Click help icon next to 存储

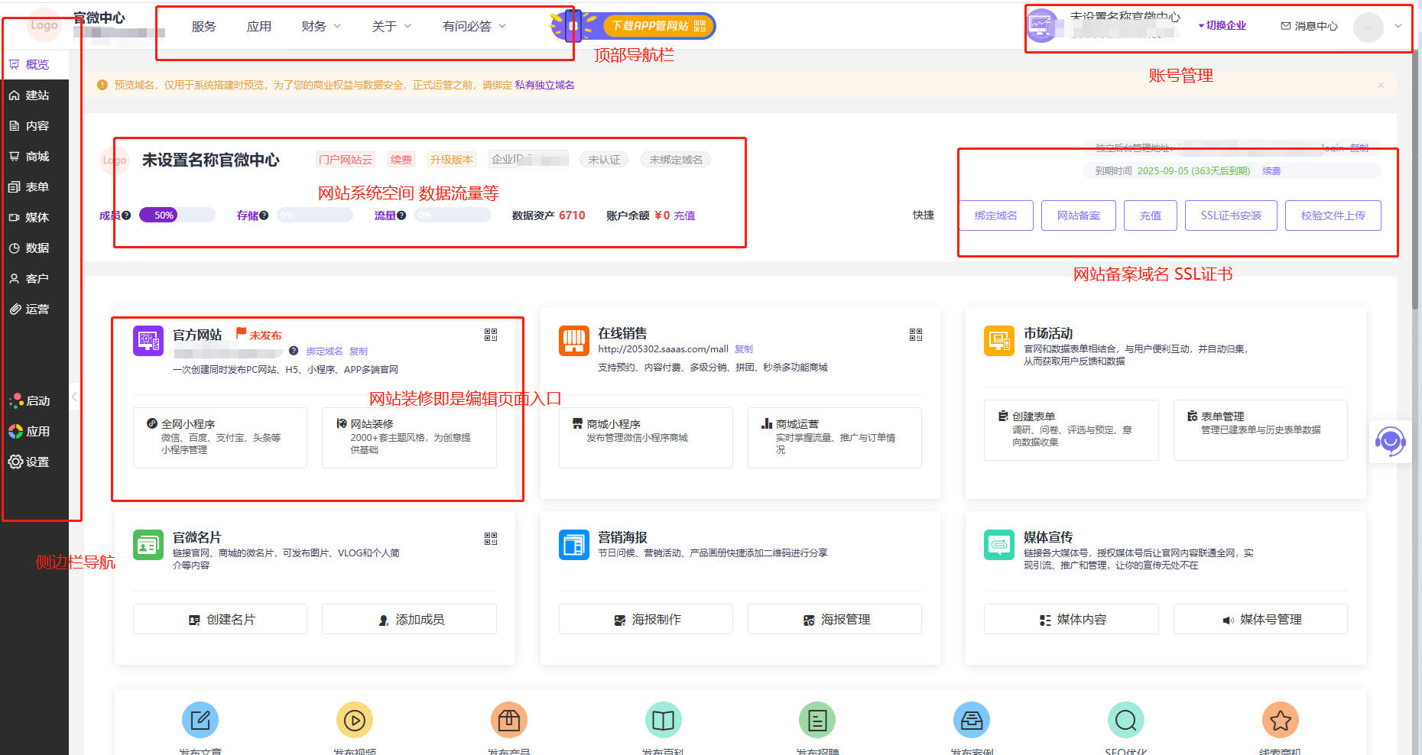click(264, 215)
